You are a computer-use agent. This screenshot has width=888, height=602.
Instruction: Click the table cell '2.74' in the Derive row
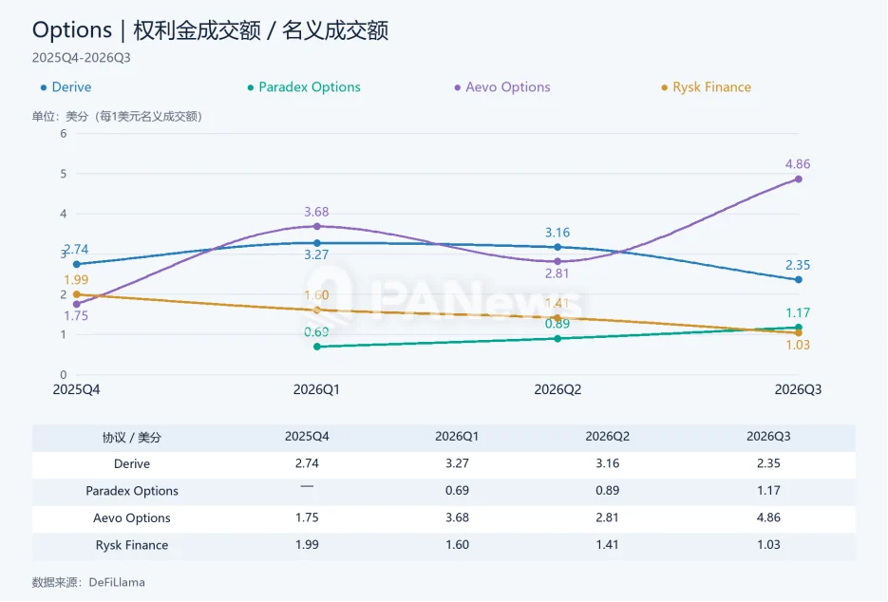point(307,463)
